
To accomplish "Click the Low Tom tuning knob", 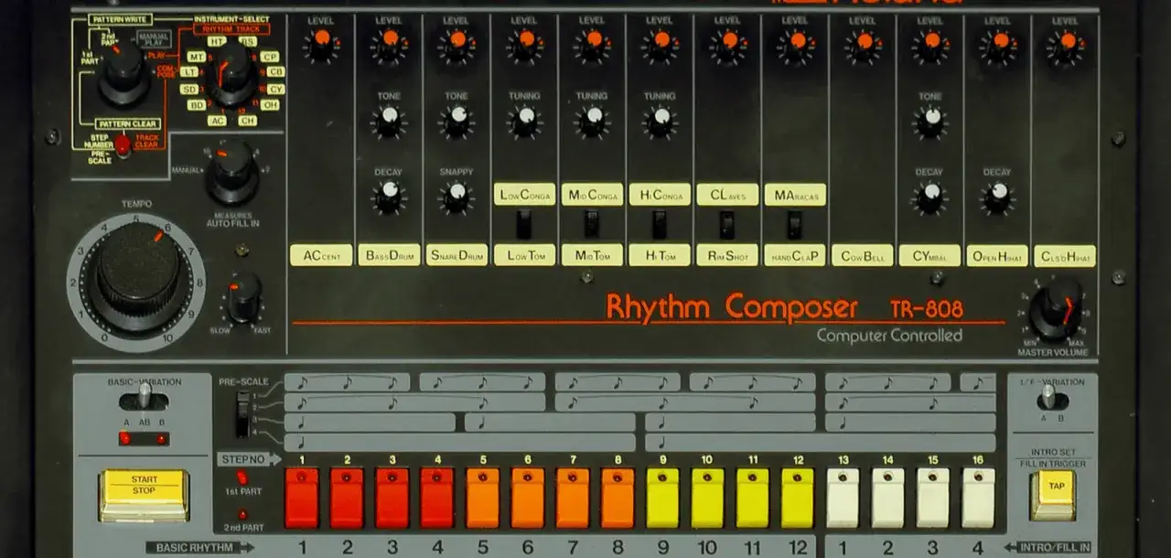I will [x=524, y=119].
